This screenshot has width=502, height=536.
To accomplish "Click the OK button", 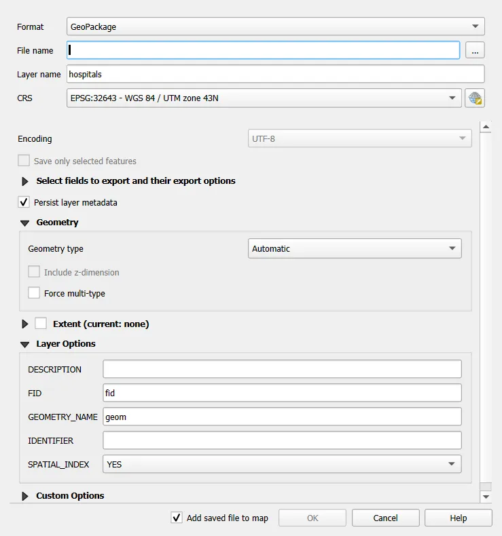I will (312, 518).
